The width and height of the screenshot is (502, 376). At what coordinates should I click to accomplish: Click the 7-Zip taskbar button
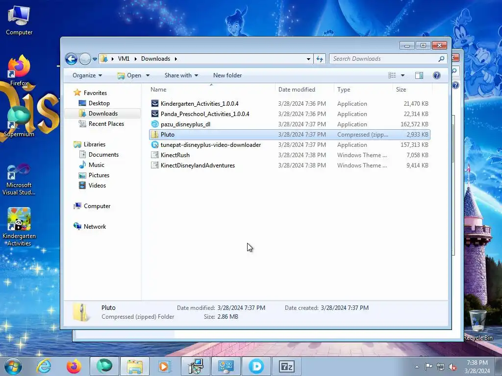click(286, 366)
